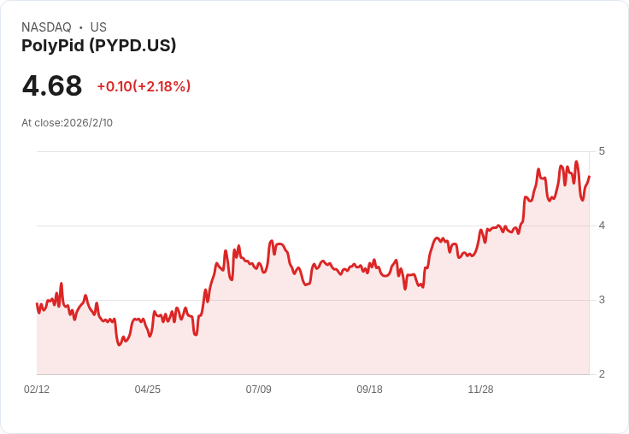This screenshot has height=434, width=629.
Task: Select the 04/25 date on x-axis
Action: pyautogui.click(x=148, y=390)
